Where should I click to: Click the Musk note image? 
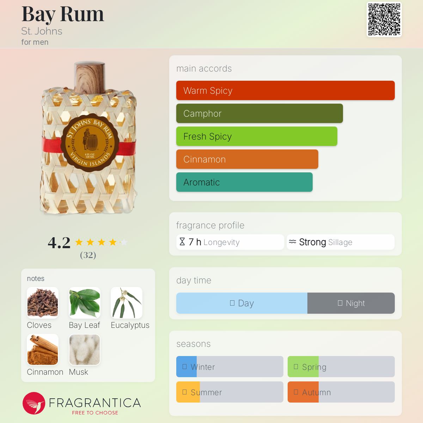(85, 350)
